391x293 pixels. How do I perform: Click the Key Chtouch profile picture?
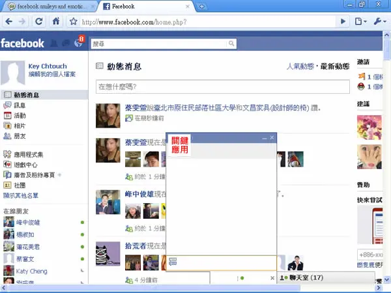click(x=13, y=73)
